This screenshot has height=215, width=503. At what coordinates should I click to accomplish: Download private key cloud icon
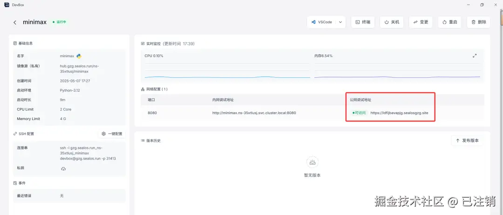click(x=63, y=169)
